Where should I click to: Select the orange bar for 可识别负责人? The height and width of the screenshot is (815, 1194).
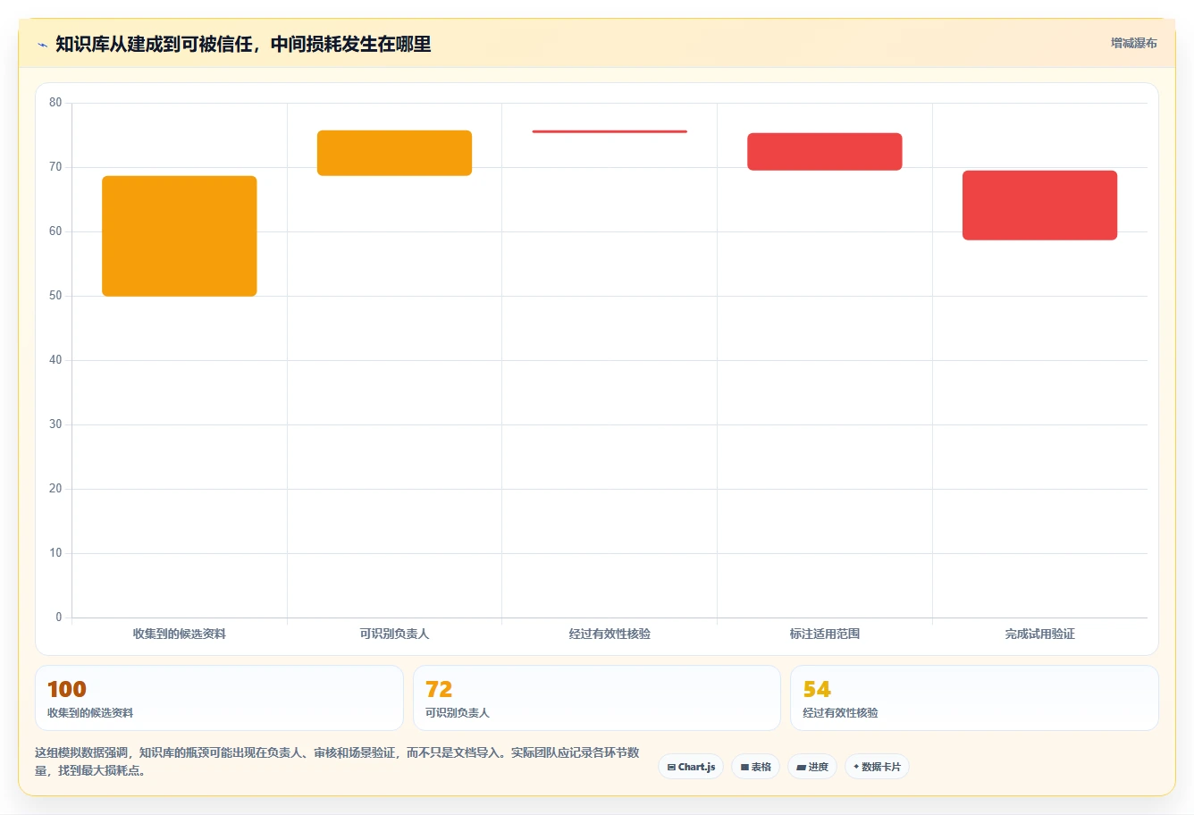pos(394,153)
